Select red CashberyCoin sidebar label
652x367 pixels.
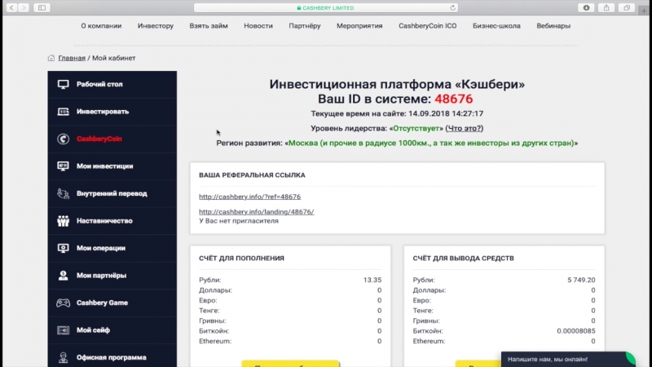tap(99, 139)
